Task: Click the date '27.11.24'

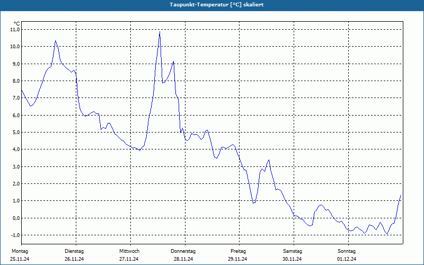Action: (x=129, y=259)
